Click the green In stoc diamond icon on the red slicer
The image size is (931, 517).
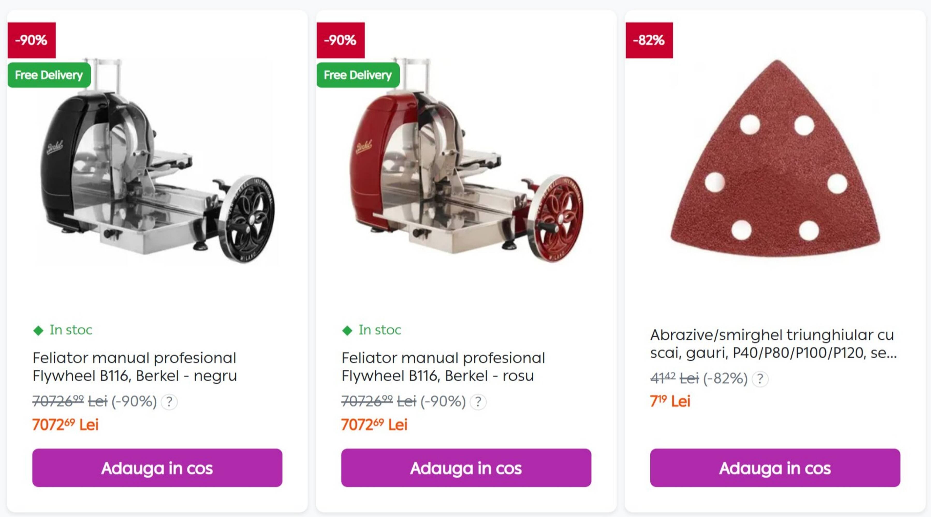(x=347, y=330)
